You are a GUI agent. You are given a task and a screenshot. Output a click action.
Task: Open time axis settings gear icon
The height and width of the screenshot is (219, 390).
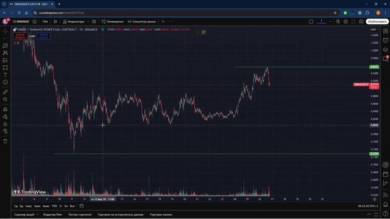(x=375, y=199)
